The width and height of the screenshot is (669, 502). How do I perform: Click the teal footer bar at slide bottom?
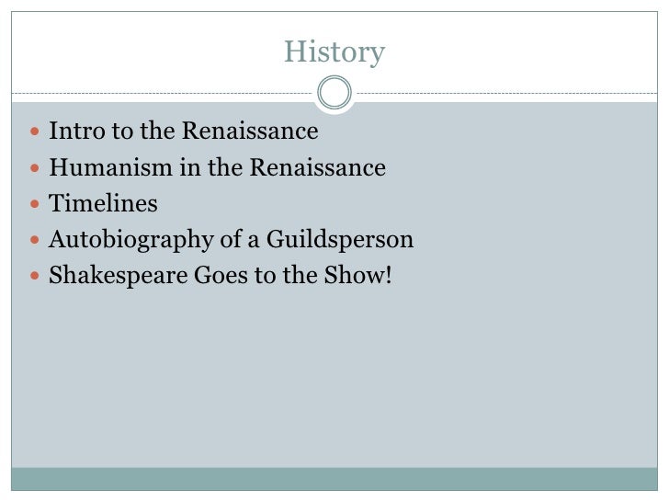click(334, 480)
